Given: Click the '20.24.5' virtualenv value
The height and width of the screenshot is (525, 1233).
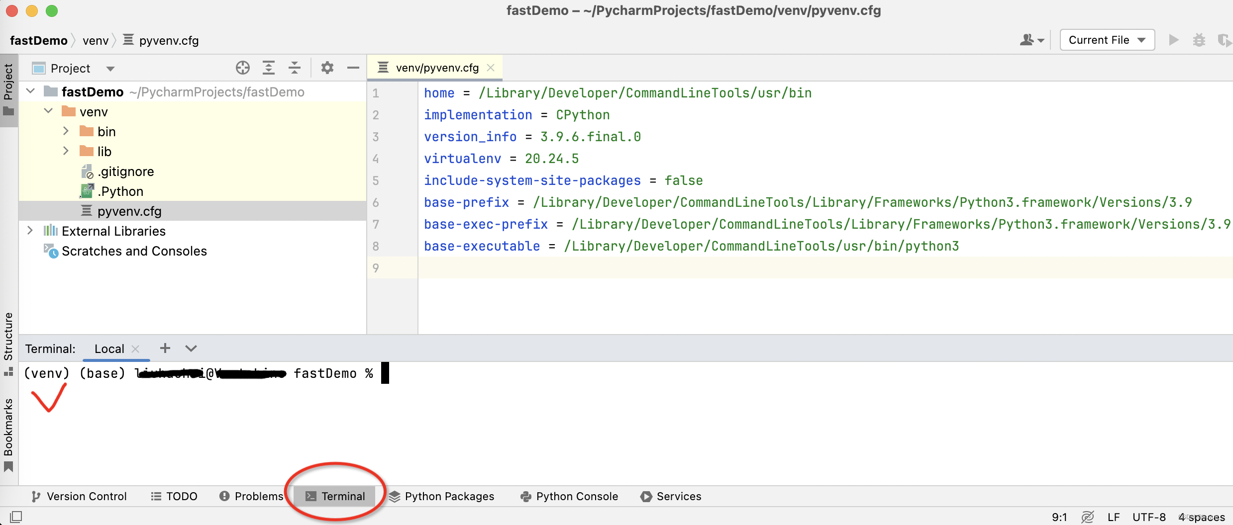Looking at the screenshot, I should [552, 159].
